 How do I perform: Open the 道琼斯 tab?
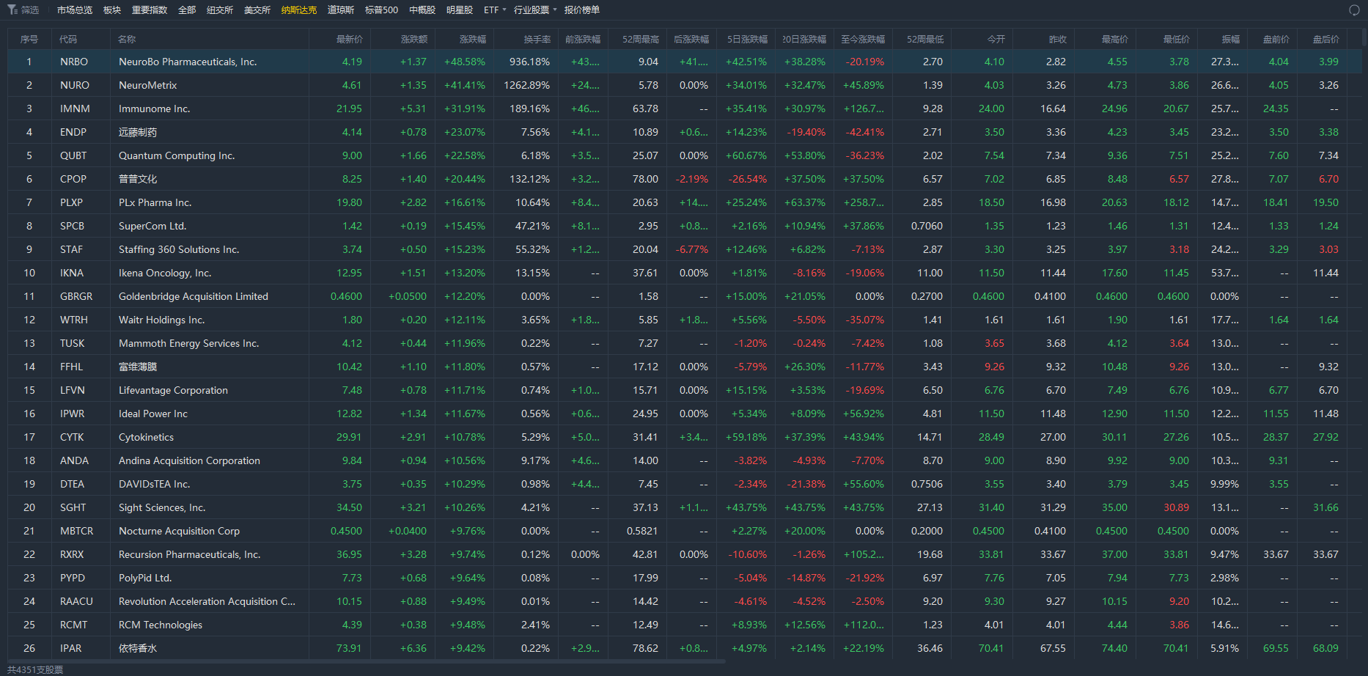coord(341,10)
